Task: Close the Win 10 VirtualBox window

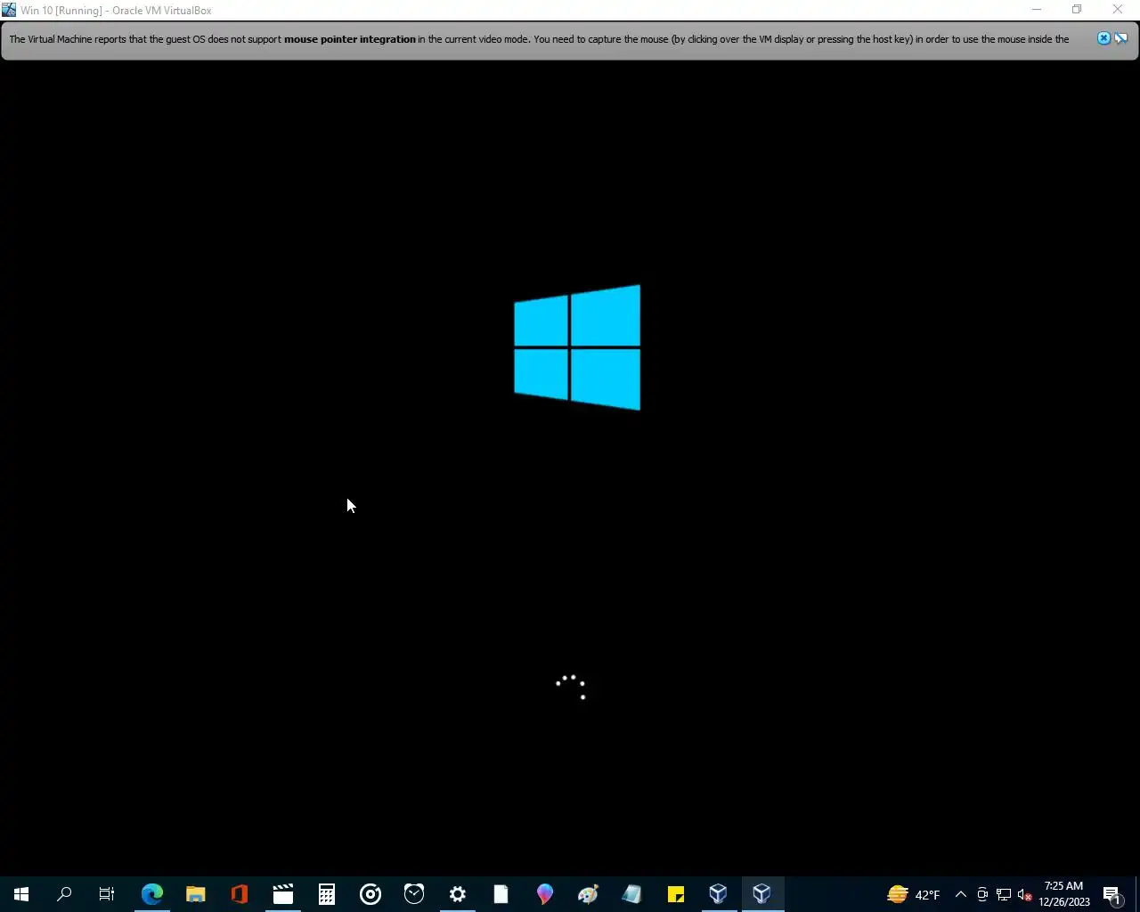Action: click(1118, 10)
